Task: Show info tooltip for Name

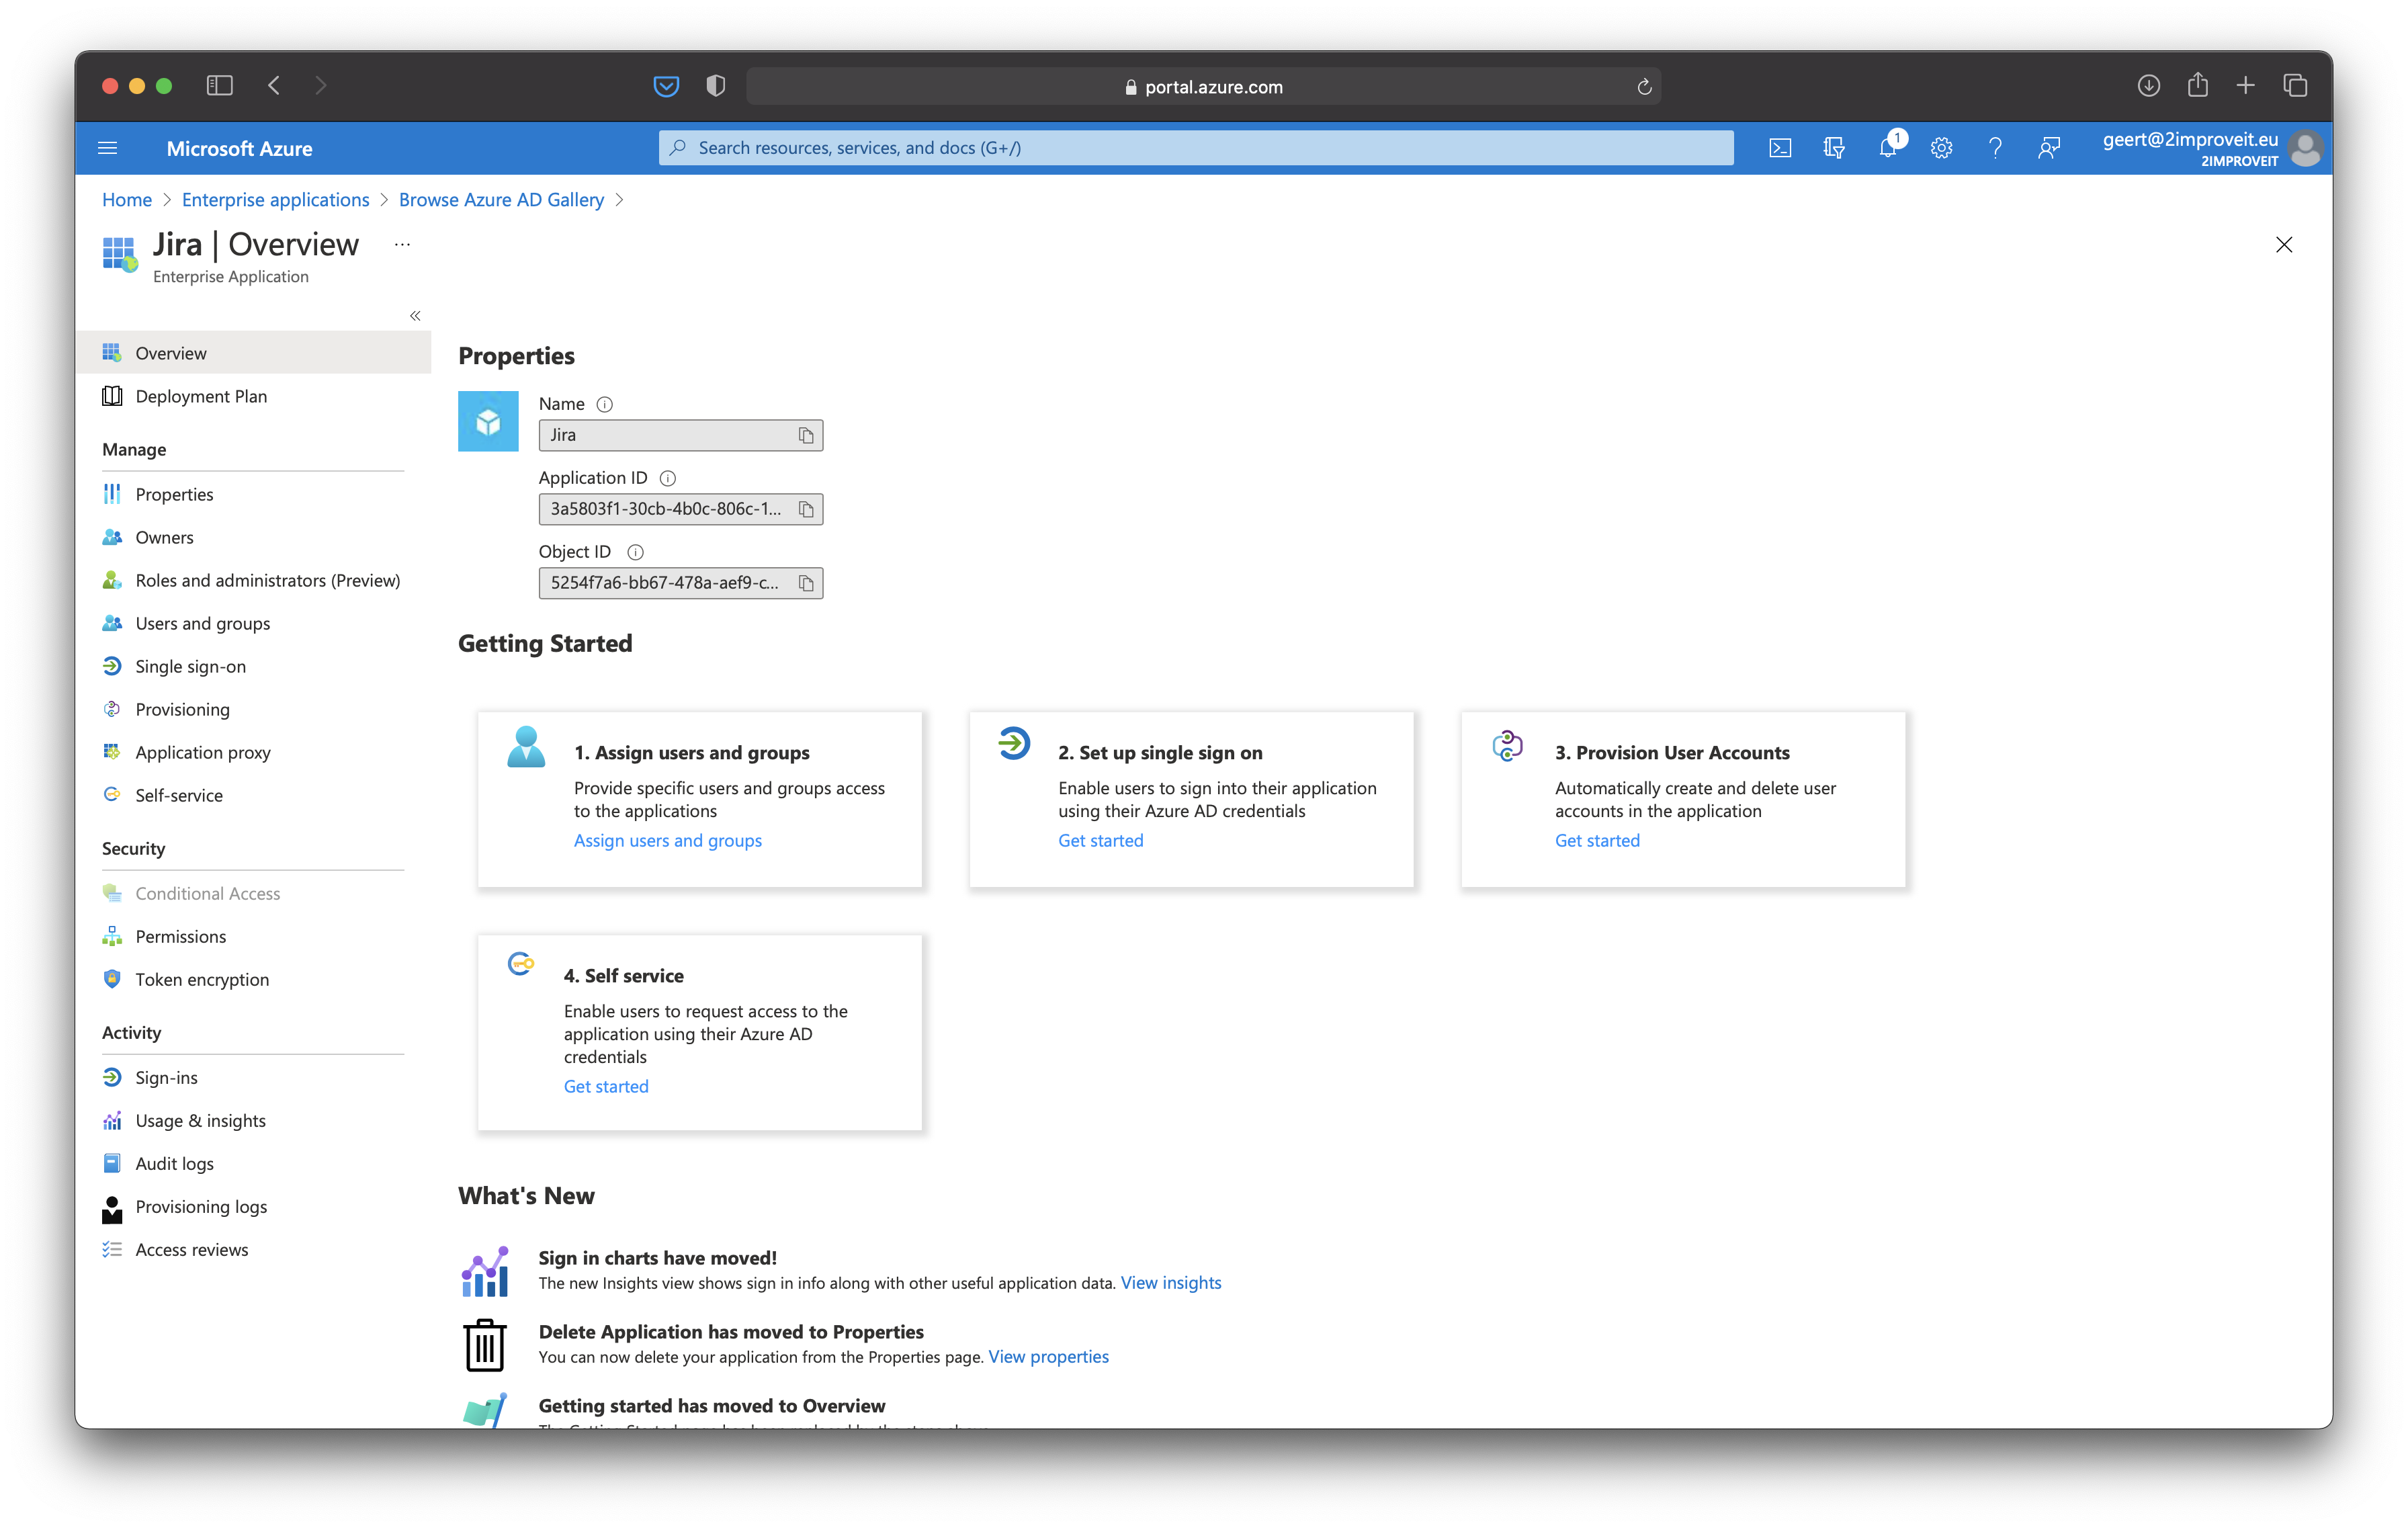Action: point(604,404)
